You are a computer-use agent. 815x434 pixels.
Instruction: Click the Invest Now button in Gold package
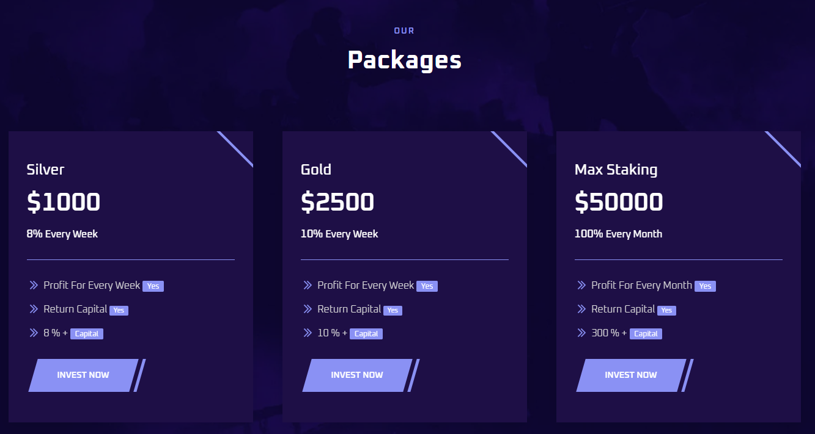pos(357,375)
